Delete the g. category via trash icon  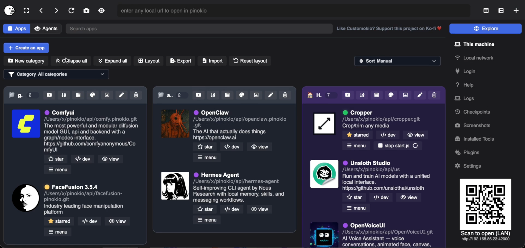click(x=136, y=95)
